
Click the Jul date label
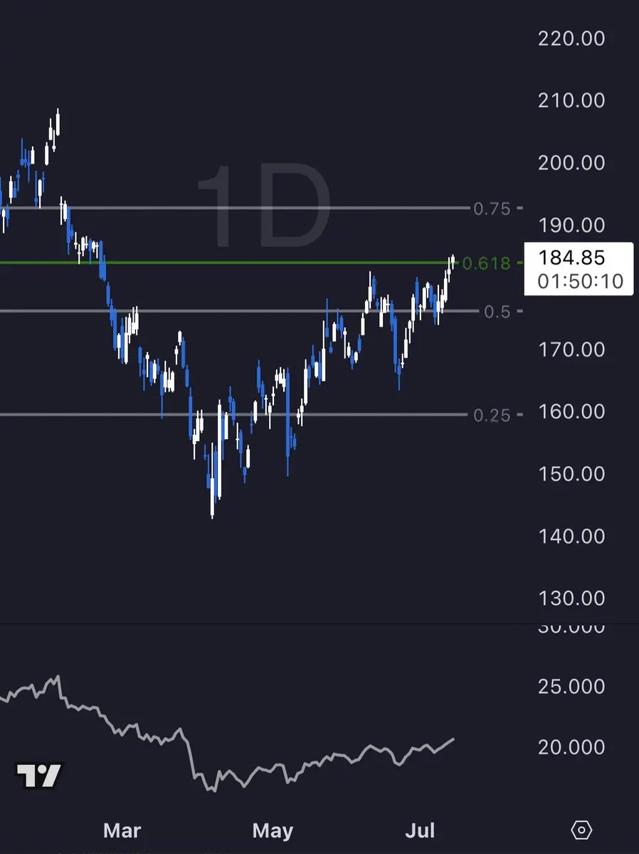(421, 830)
